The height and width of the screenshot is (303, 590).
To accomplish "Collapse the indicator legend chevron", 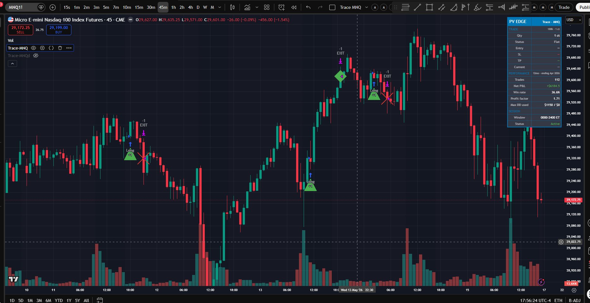I will (12, 63).
